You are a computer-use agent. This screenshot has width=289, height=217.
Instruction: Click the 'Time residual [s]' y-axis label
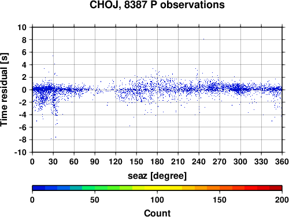[5, 90]
